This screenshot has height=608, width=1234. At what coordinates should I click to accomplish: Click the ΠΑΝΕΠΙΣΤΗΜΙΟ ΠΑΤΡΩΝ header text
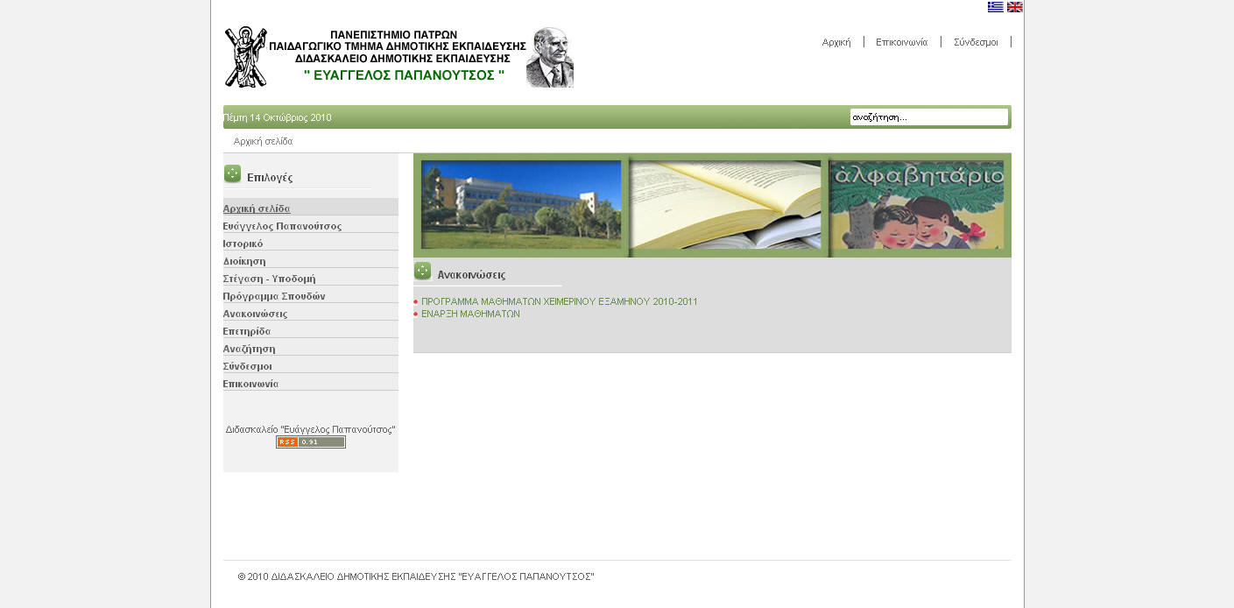(x=393, y=34)
